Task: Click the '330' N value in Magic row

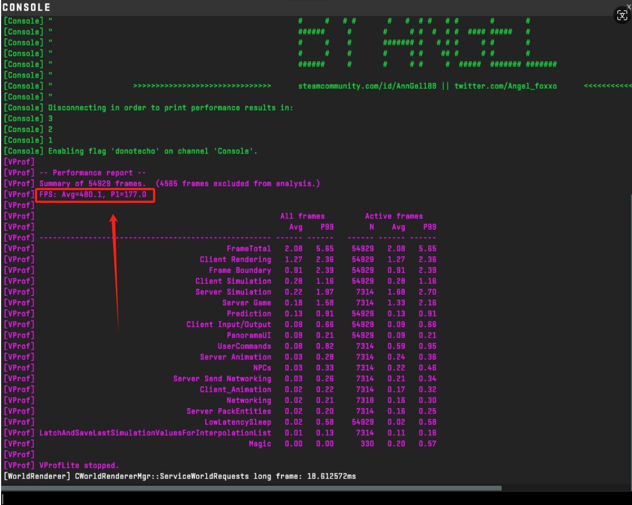Action: (367, 444)
